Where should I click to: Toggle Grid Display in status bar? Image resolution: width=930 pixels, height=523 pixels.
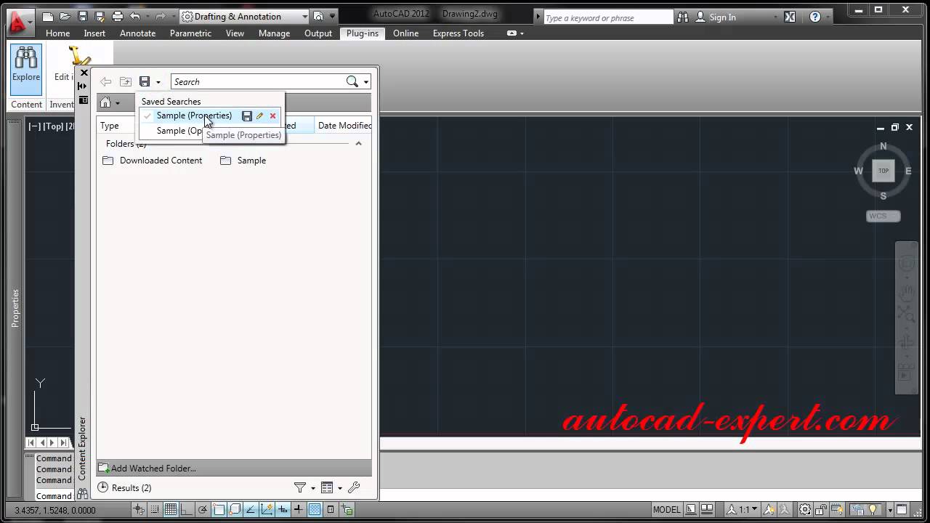click(171, 510)
